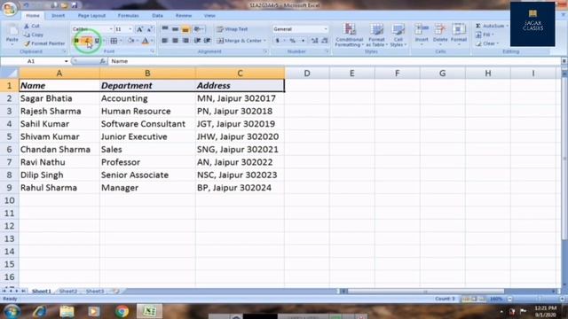568x319 pixels.
Task: Click Decrease Indent
Action: [197, 41]
